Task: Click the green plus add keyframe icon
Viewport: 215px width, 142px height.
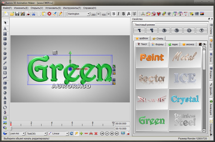Action: [x=81, y=133]
